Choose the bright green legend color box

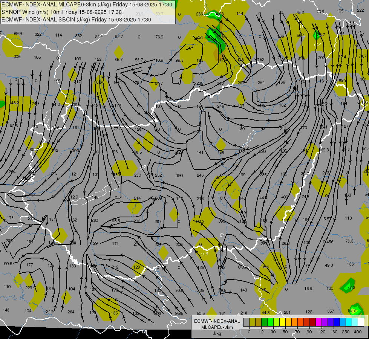[x=270, y=322]
